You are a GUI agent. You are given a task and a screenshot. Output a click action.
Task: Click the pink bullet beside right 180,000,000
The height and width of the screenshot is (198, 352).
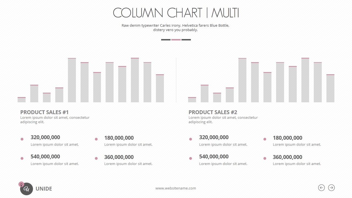[x=265, y=139]
